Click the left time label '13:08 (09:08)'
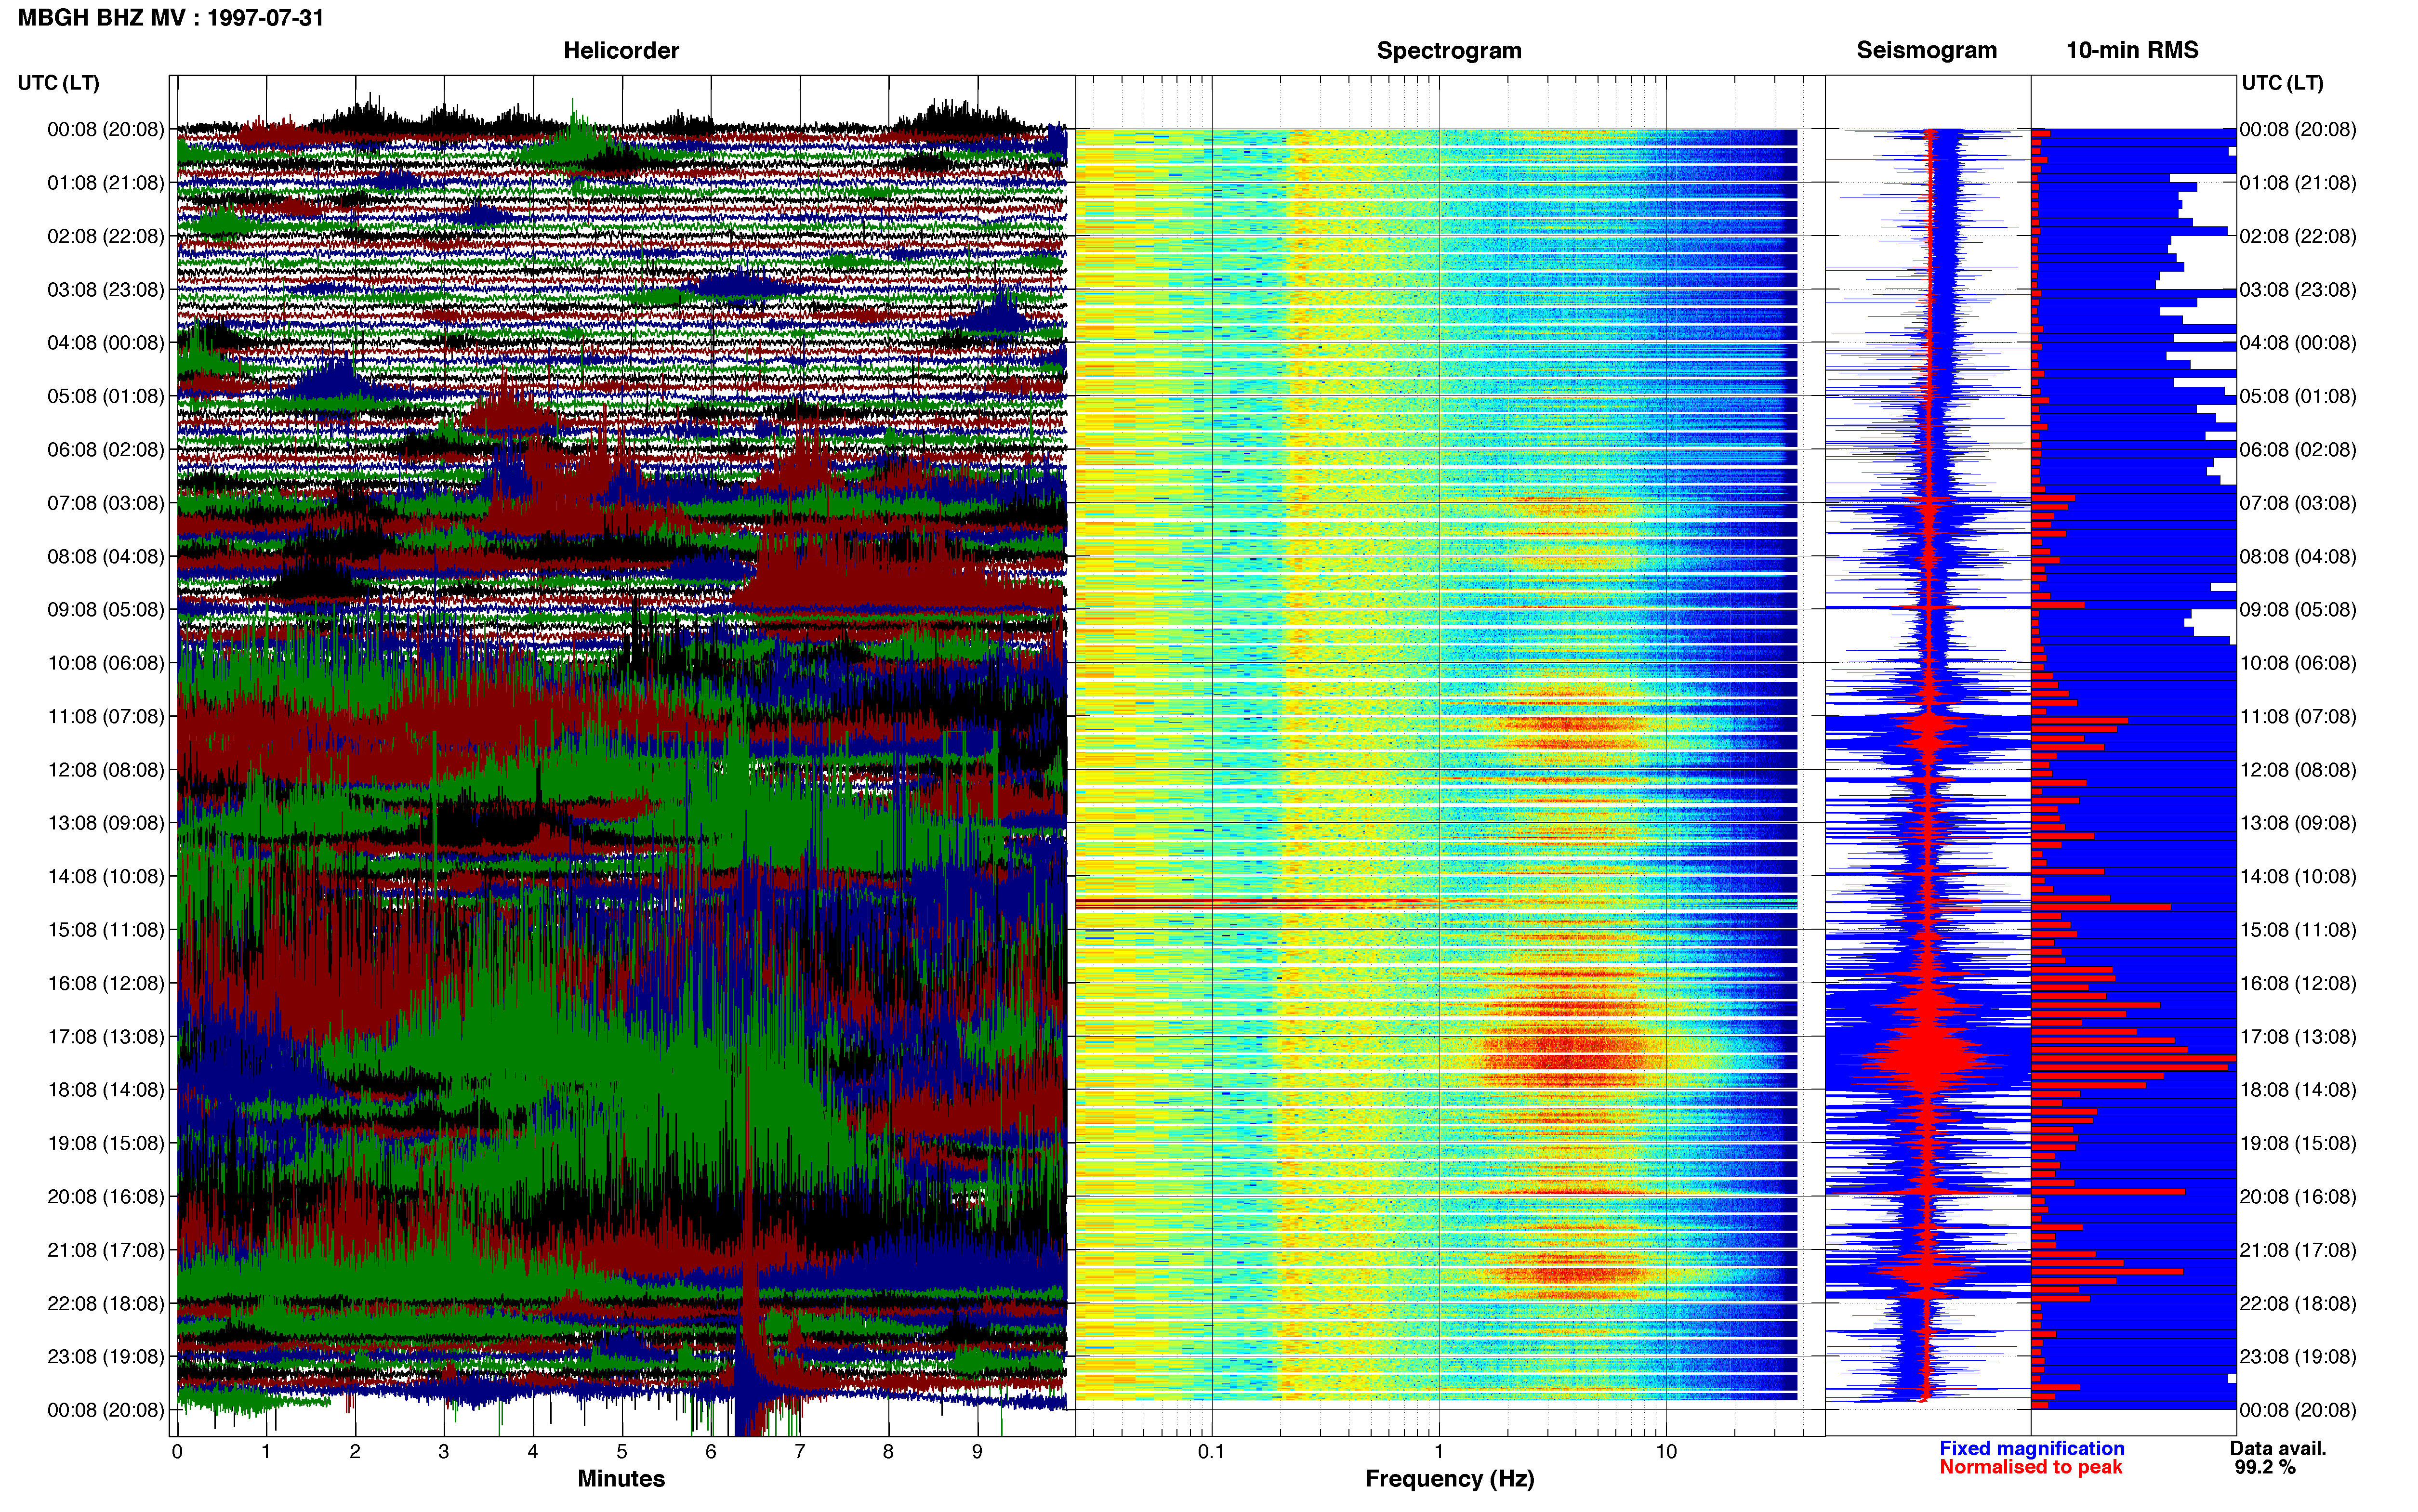Screen dimensions: 2418x1512 click(106, 823)
